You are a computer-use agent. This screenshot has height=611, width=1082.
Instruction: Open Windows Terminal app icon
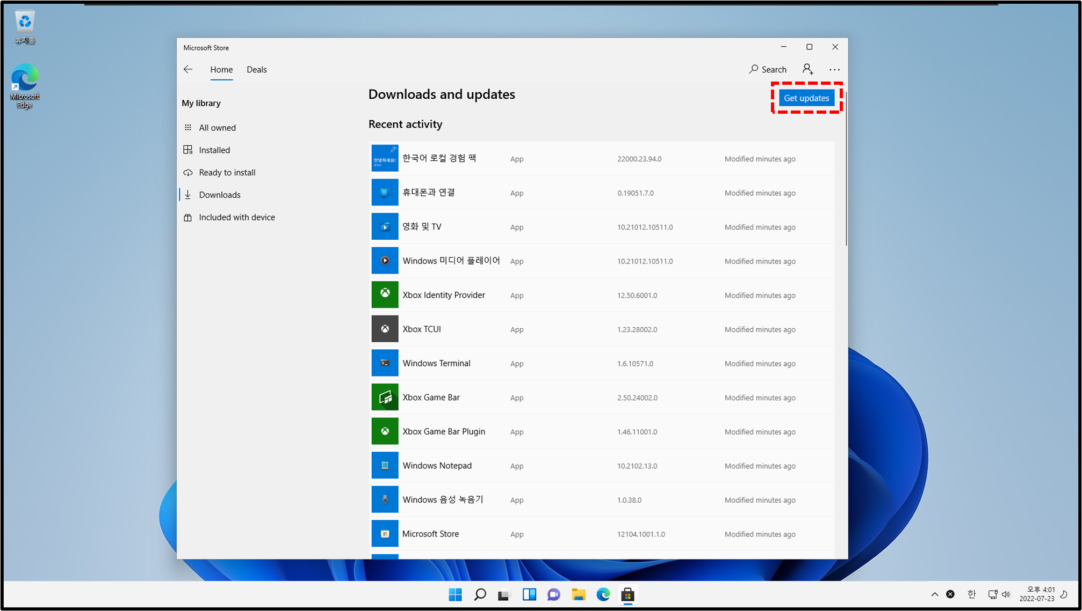[x=385, y=363]
